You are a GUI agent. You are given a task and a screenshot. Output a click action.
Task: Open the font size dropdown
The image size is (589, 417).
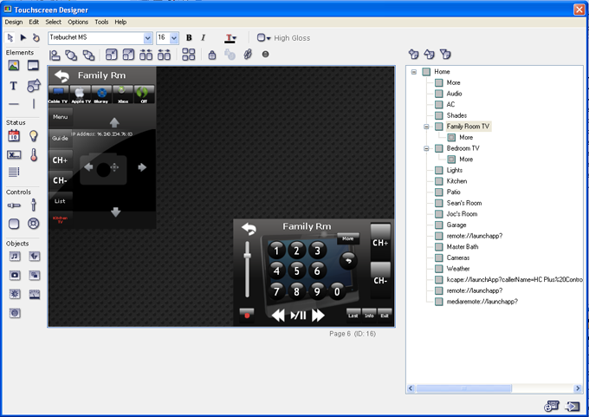(x=174, y=38)
